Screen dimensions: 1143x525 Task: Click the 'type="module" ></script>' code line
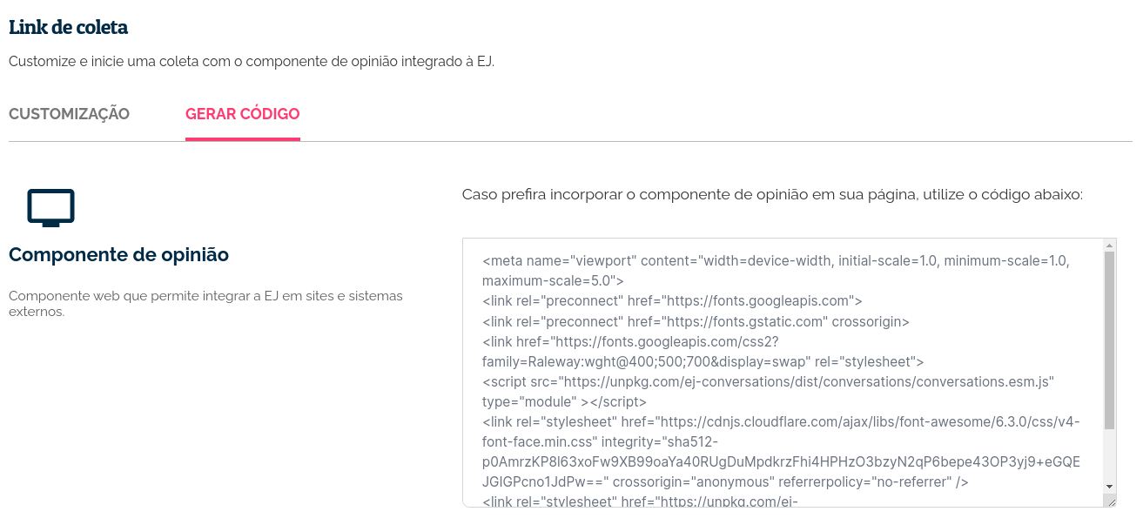[x=564, y=402]
